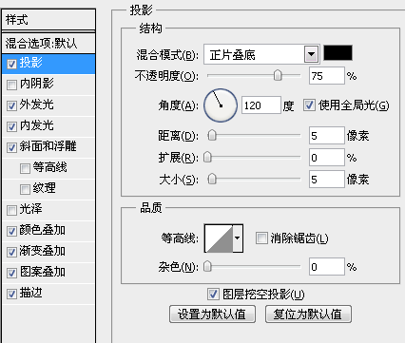This screenshot has height=343, width=405.
Task: Toggle the 外发光 checkbox
Action: (x=11, y=105)
